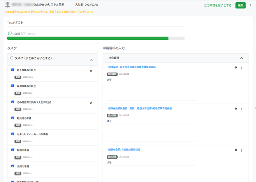Click the green 編集 button
This screenshot has height=182, width=256.
[x=241, y=5]
